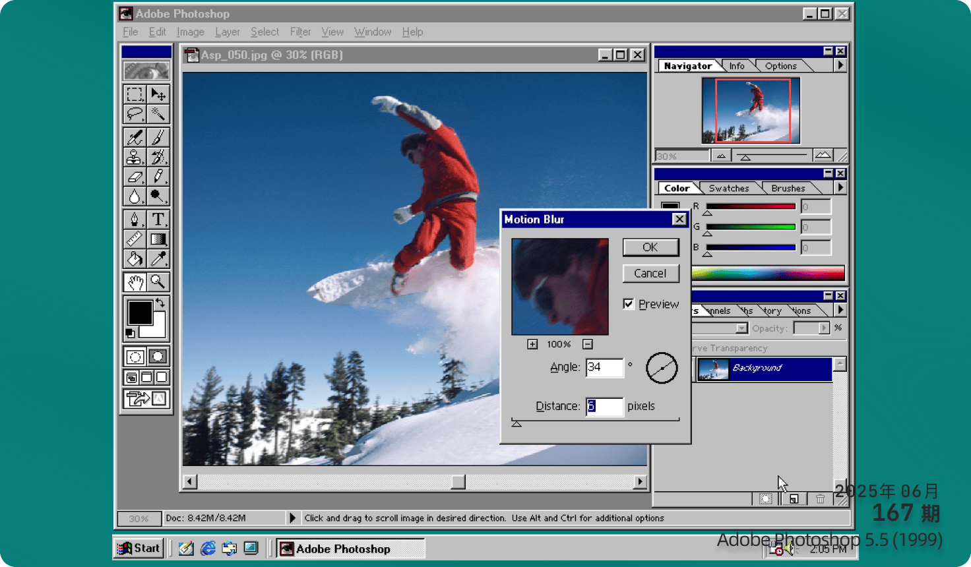Image resolution: width=971 pixels, height=567 pixels.
Task: Switch to Standard editing mode
Action: (x=135, y=357)
